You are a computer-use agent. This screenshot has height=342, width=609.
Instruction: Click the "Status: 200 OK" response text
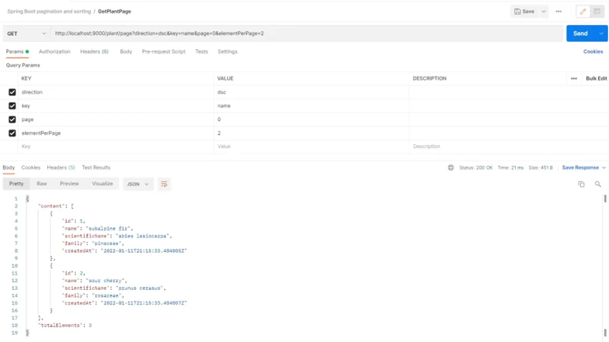point(476,168)
